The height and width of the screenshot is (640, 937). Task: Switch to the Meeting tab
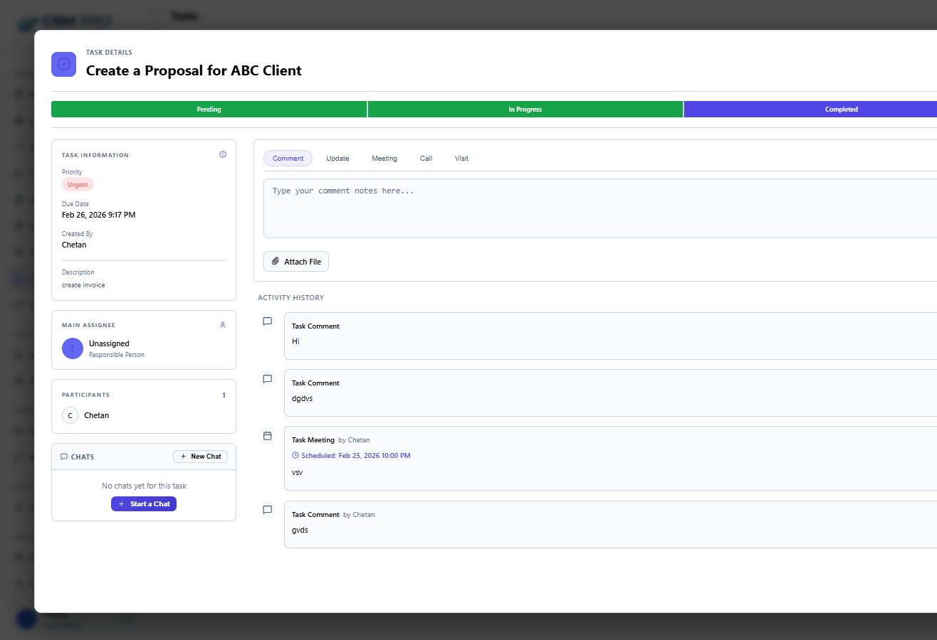click(384, 158)
